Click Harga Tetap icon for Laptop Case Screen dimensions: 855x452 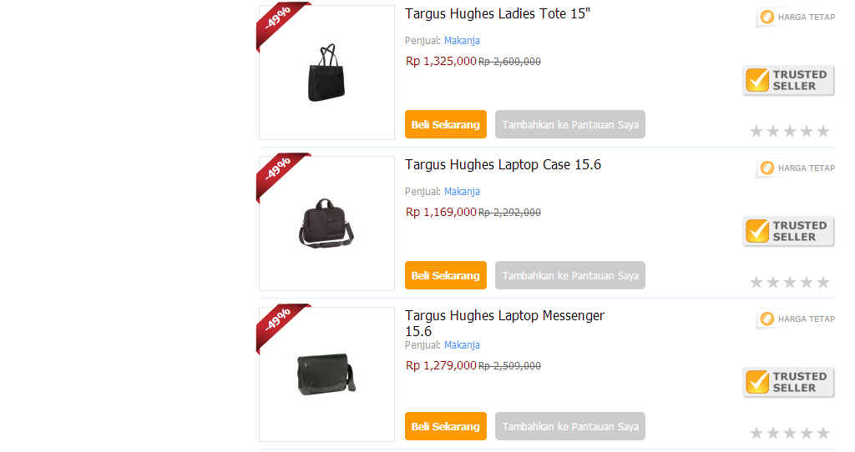click(767, 168)
